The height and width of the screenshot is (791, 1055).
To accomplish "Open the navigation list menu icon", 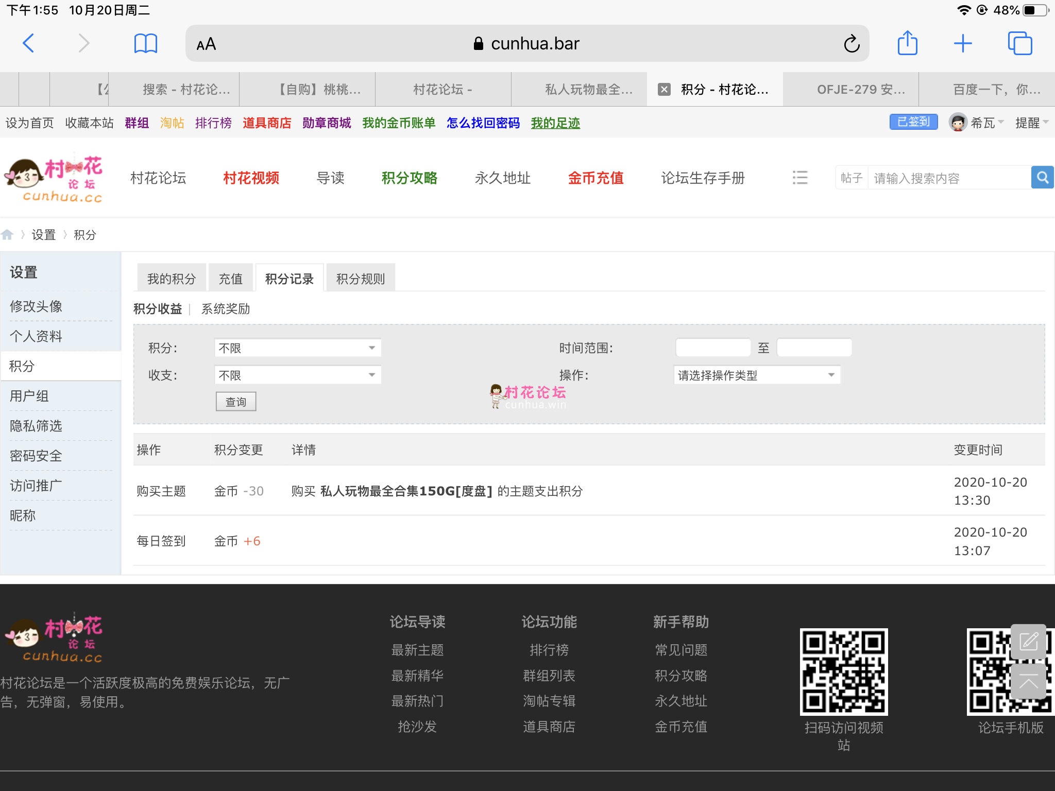I will click(x=800, y=178).
